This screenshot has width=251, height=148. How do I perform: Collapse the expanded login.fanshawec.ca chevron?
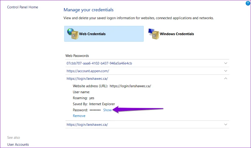(x=226, y=79)
